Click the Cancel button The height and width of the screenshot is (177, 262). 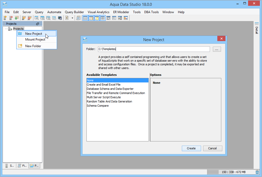point(213,148)
